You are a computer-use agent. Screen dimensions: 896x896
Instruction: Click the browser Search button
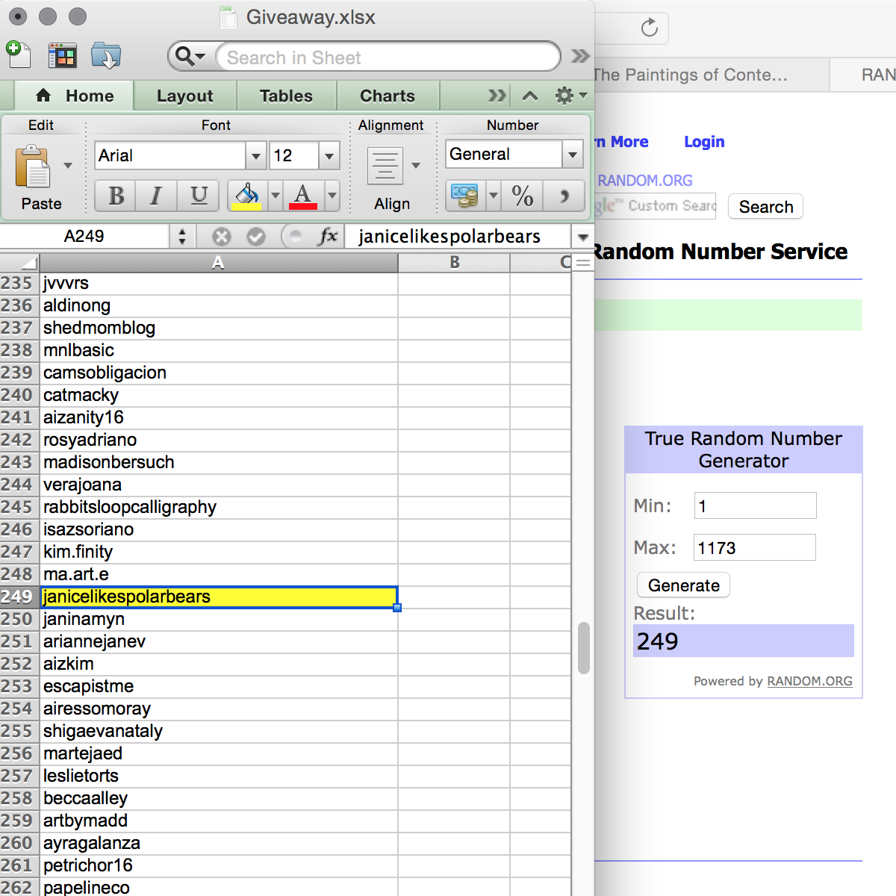(x=766, y=207)
